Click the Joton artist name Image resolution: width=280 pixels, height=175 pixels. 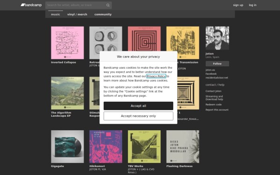[210, 54]
